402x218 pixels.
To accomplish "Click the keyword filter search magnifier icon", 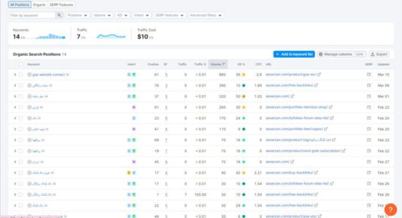I will pyautogui.click(x=59, y=15).
